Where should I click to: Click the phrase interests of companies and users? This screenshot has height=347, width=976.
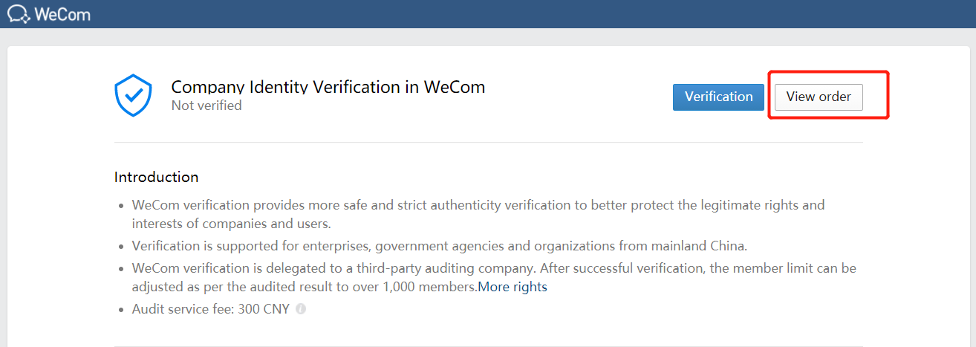coord(231,224)
